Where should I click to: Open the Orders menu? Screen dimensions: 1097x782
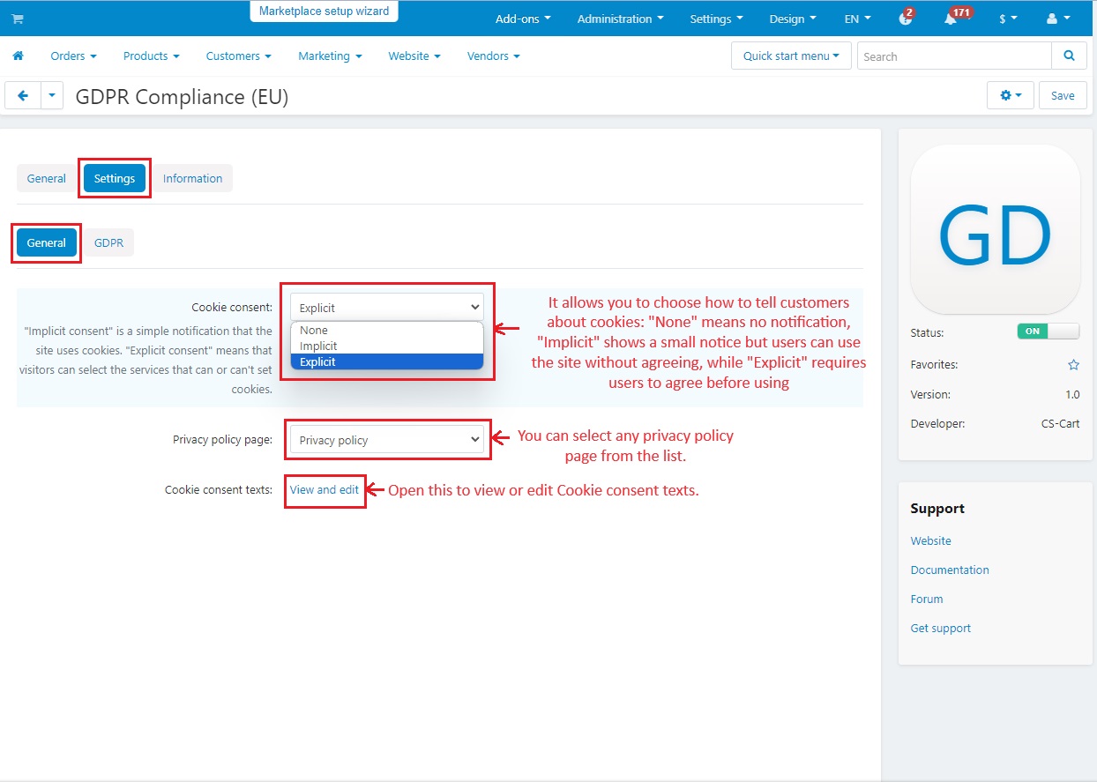(73, 56)
